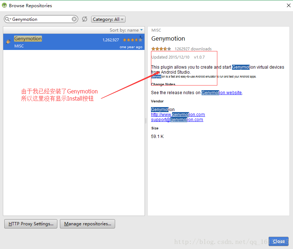The width and height of the screenshot is (293, 249).
Task: Click the panel splitter handle between the list and details
Action: click(146, 121)
